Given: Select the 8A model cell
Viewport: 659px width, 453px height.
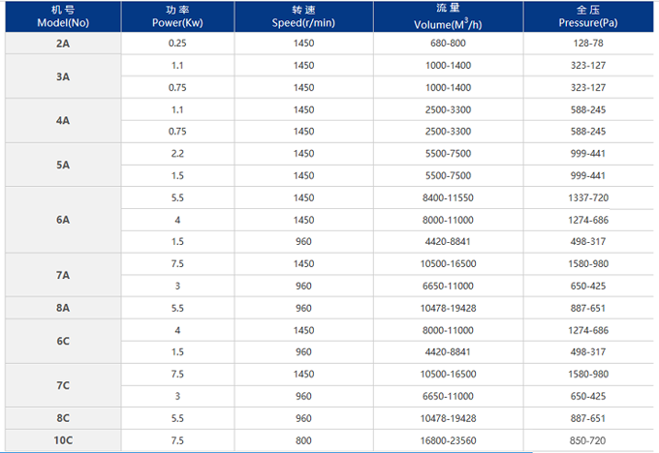Looking at the screenshot, I should 62,309.
